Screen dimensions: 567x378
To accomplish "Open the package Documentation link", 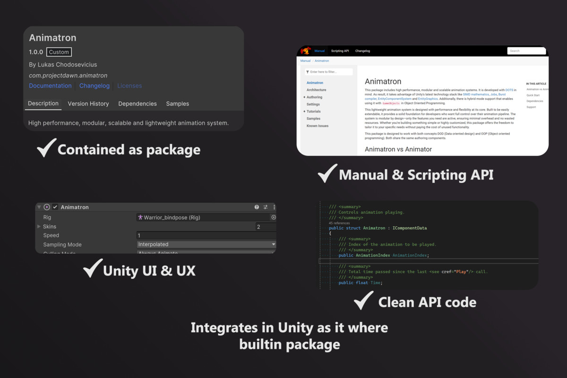I will [50, 86].
